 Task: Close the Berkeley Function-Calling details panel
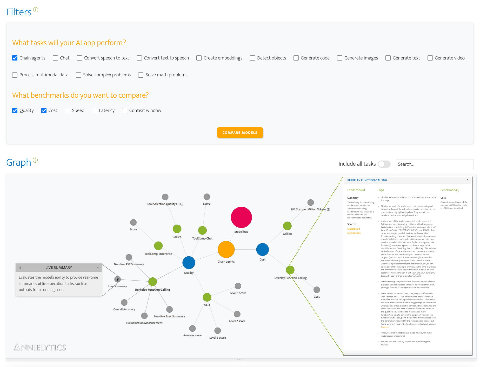467,180
